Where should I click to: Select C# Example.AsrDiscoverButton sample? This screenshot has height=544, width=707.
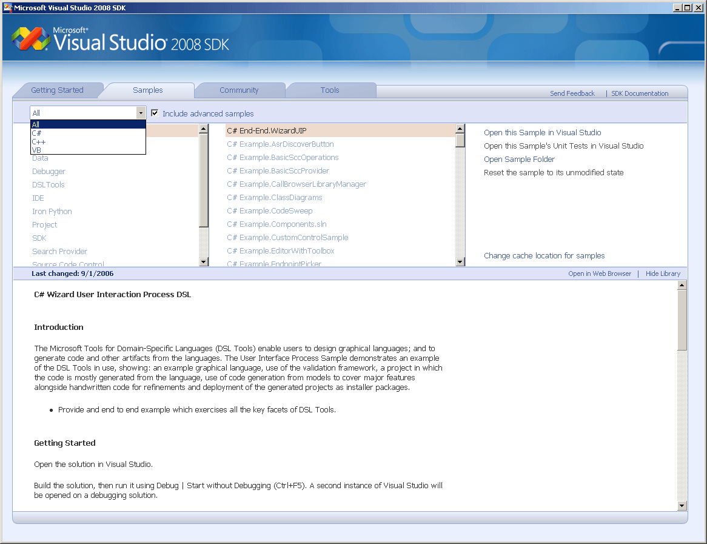tap(281, 144)
